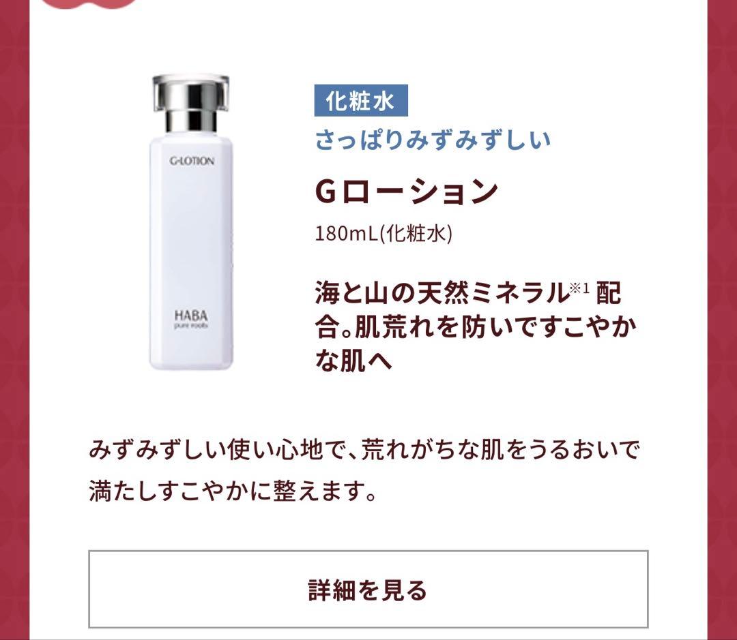This screenshot has width=737, height=640.
Task: Click the HABA logo on the bottle
Action: pos(191,315)
